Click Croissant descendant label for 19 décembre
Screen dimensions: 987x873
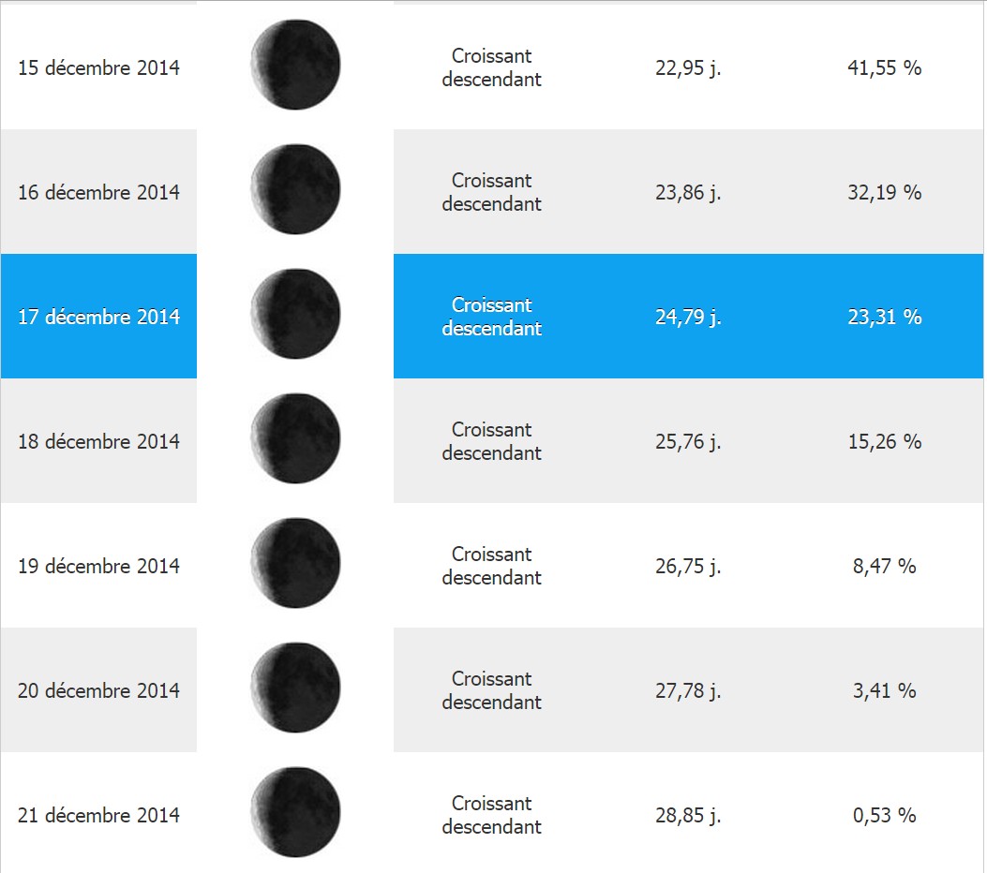click(491, 566)
